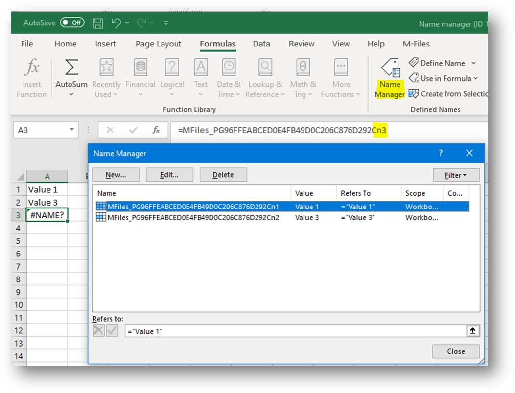Switch to the Page Layout tab
The width and height of the screenshot is (515, 393).
tap(158, 44)
